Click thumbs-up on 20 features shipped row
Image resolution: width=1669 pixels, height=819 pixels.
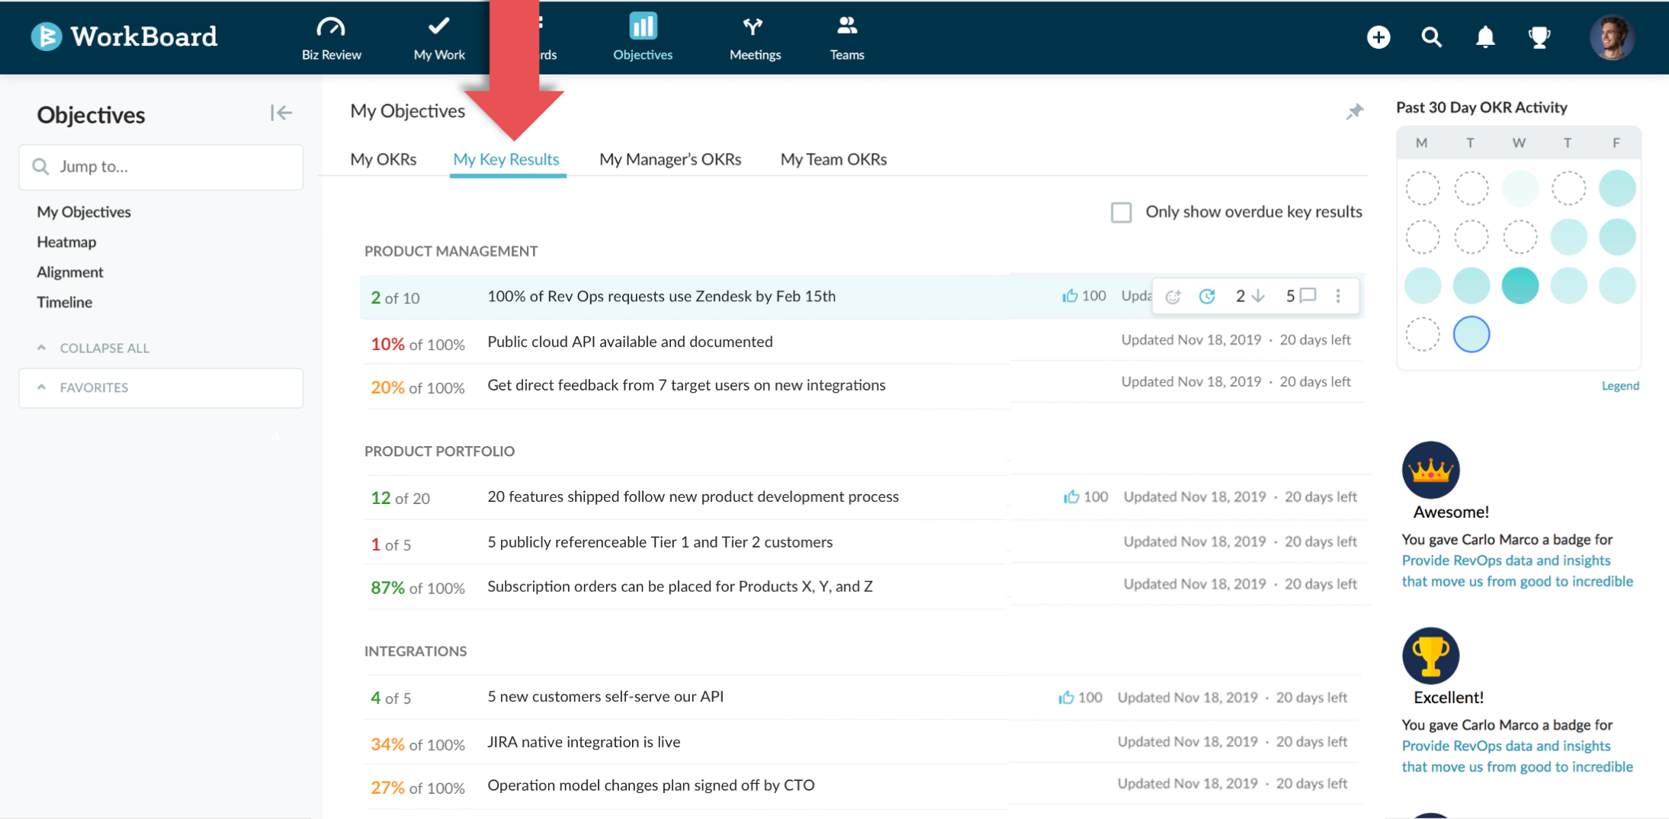[x=1071, y=497]
